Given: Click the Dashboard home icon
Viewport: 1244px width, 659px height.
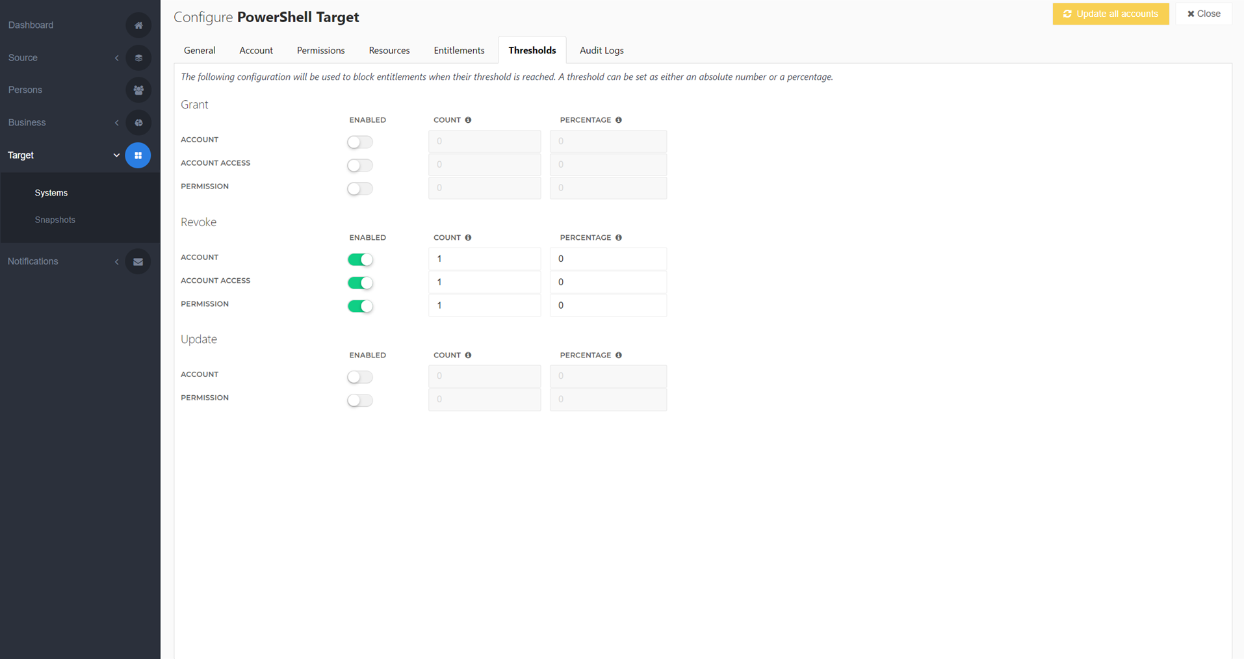Looking at the screenshot, I should coord(138,25).
